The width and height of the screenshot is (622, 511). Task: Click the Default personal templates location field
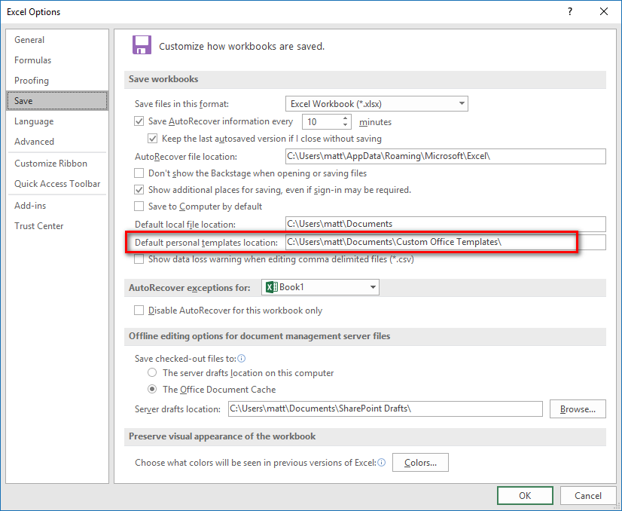(446, 242)
